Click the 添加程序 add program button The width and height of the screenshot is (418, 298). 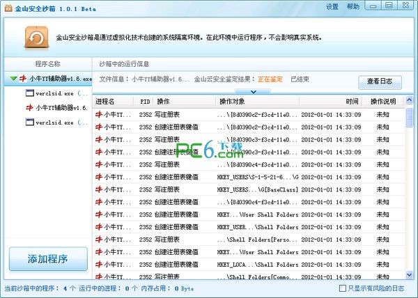tap(48, 259)
